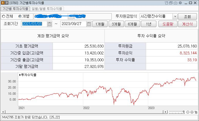This screenshot has height=121, width=199.
Task: Click the 투자원금 row label
Action: point(125,46)
